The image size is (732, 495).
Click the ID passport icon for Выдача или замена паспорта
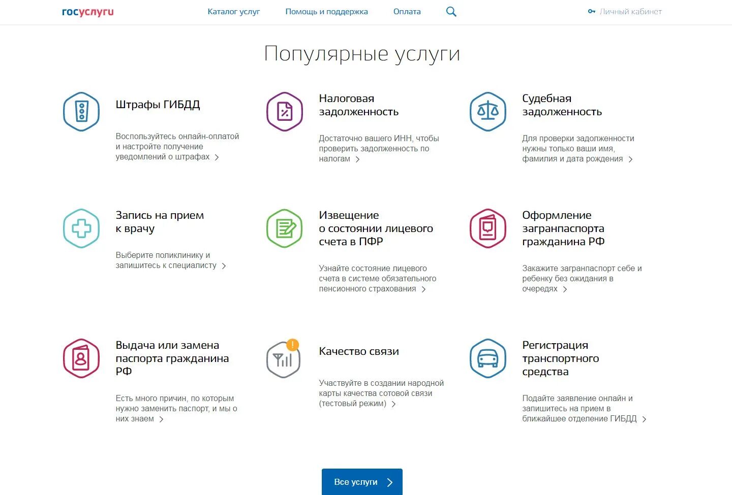point(81,358)
